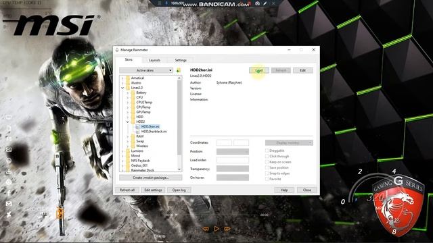Expand the Lumiero folder
433x243 pixels.
[122, 151]
